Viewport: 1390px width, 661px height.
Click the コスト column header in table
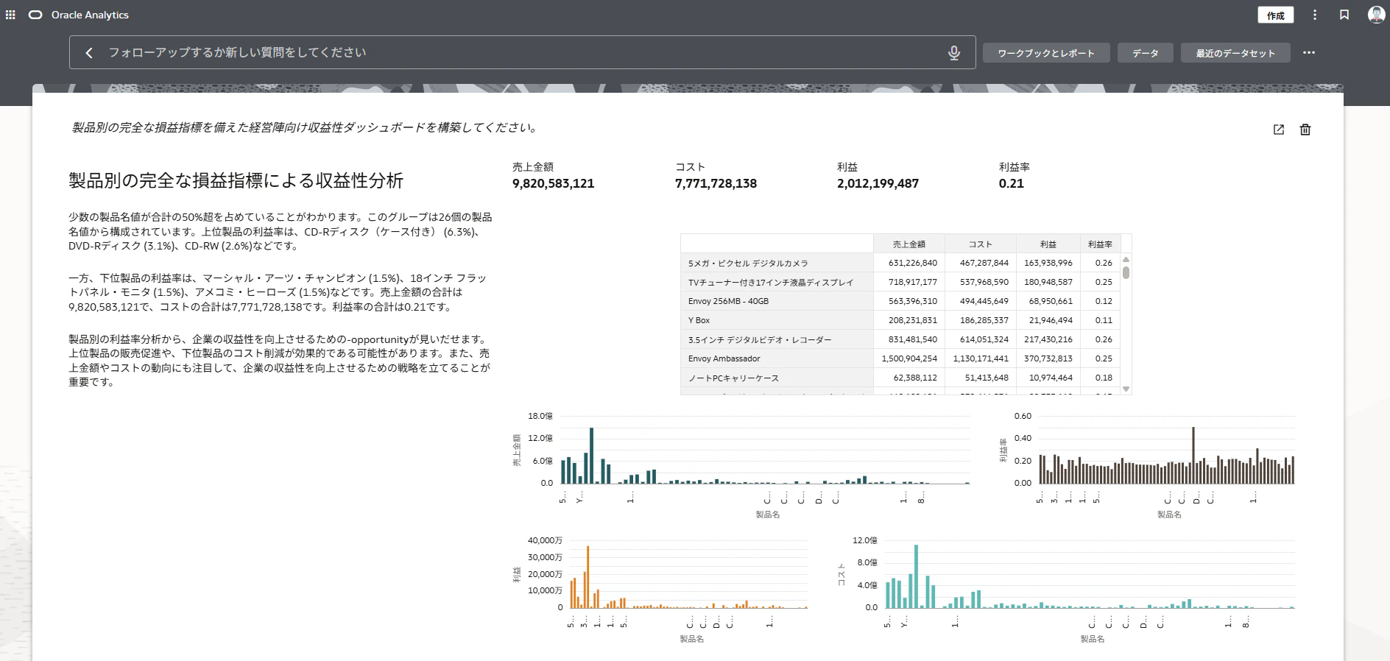pyautogui.click(x=981, y=244)
